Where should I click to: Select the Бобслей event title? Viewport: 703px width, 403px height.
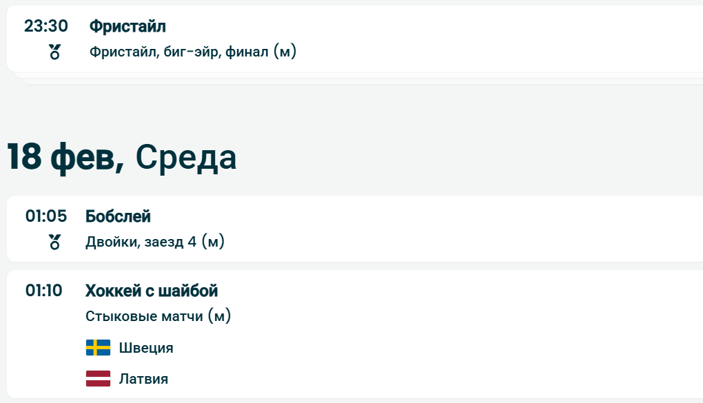[118, 216]
